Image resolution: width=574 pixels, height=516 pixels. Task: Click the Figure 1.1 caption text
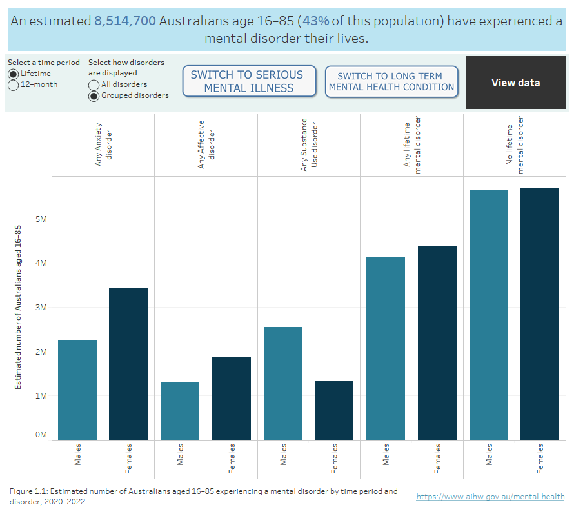[x=193, y=494]
